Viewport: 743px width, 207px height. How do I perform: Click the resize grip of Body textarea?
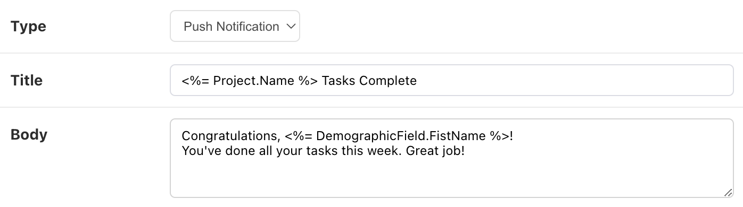728,193
